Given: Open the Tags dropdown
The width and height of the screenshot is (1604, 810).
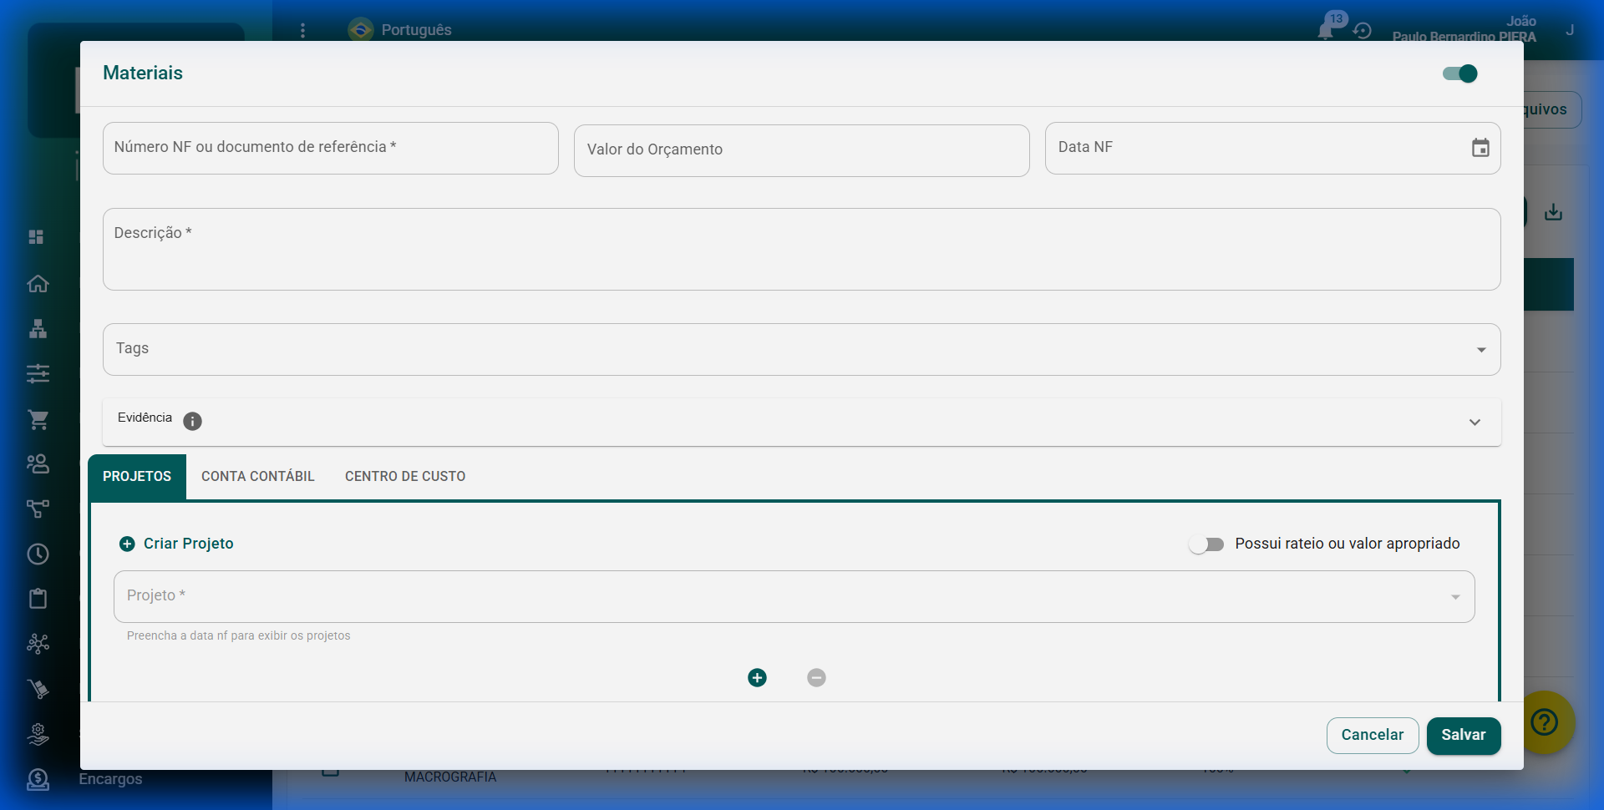Looking at the screenshot, I should tap(1480, 350).
